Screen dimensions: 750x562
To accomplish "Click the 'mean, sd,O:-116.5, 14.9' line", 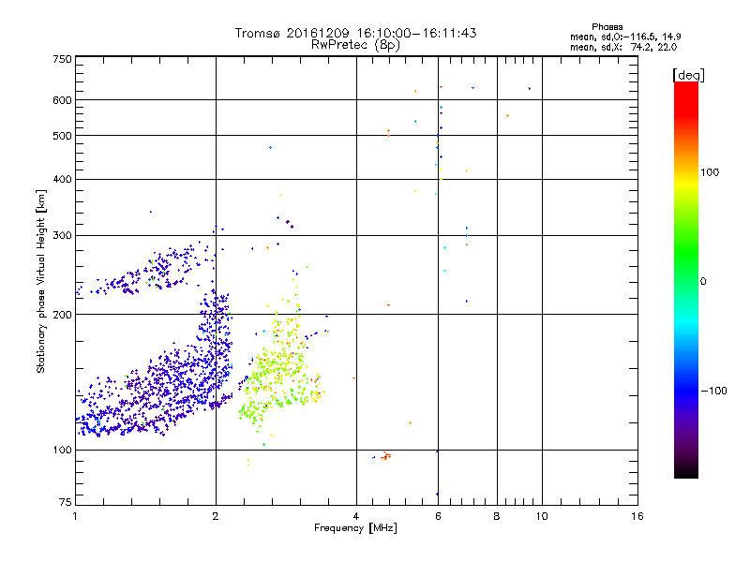I will (x=625, y=37).
